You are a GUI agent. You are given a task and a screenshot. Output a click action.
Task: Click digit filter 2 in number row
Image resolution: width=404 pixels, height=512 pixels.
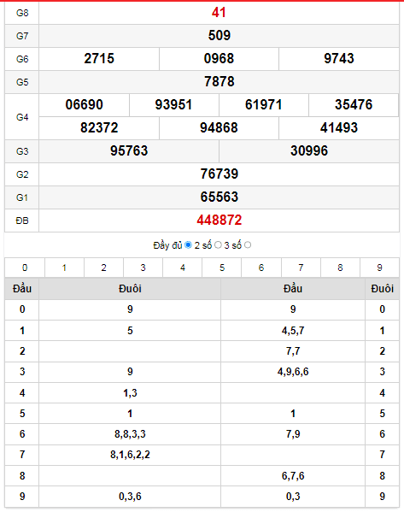click(103, 268)
